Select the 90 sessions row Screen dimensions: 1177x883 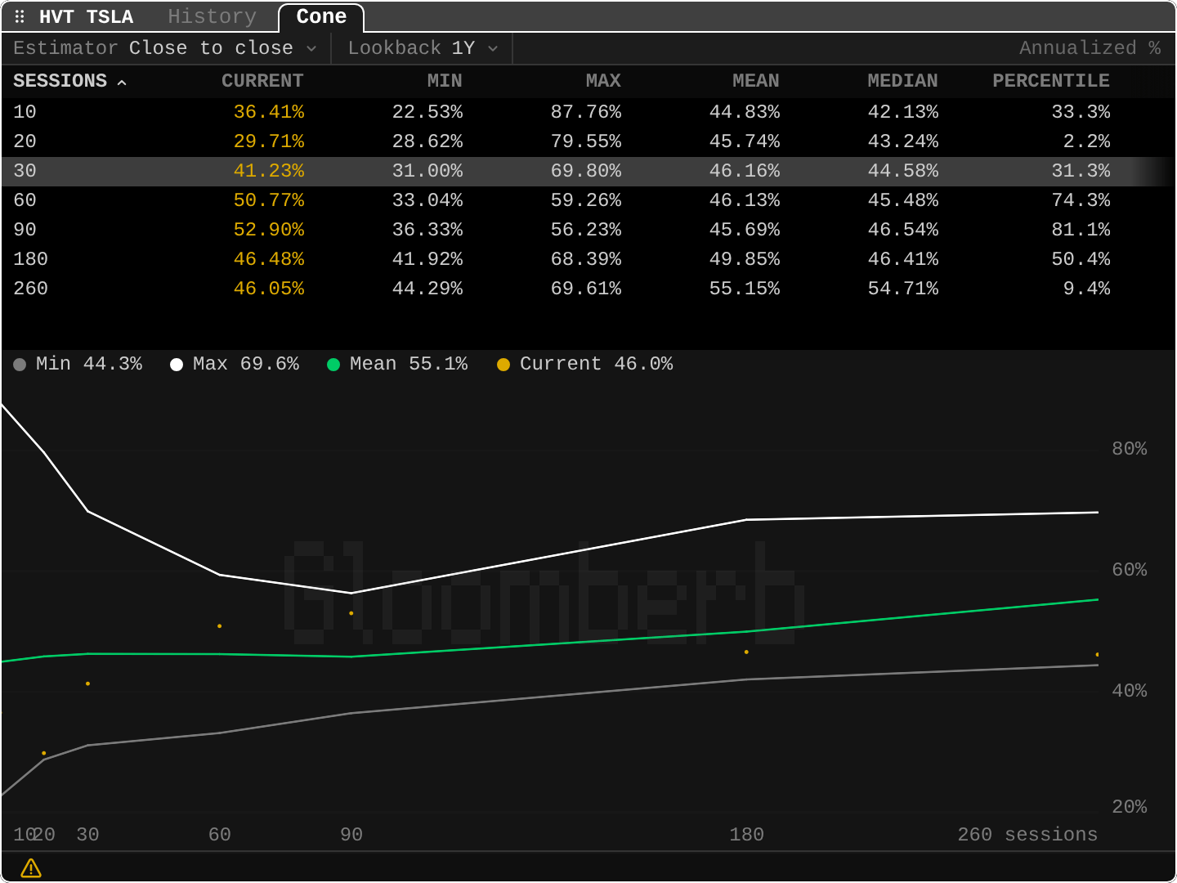click(588, 230)
